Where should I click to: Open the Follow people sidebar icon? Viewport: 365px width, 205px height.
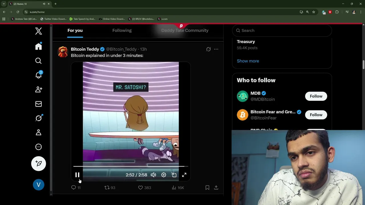38,89
